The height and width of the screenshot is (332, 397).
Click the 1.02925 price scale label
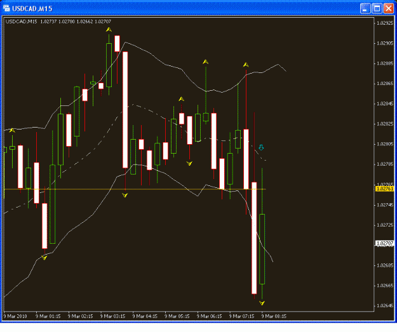(x=385, y=23)
